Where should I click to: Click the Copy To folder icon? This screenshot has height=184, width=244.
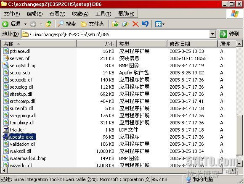tap(125, 24)
